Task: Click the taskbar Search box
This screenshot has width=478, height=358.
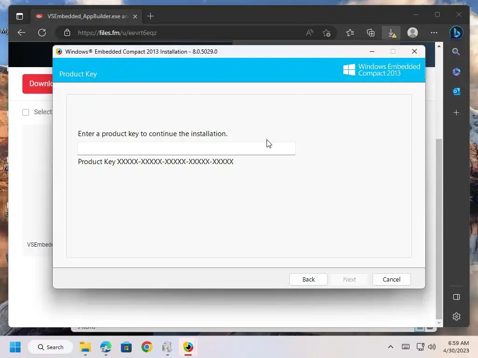Action: pos(50,347)
